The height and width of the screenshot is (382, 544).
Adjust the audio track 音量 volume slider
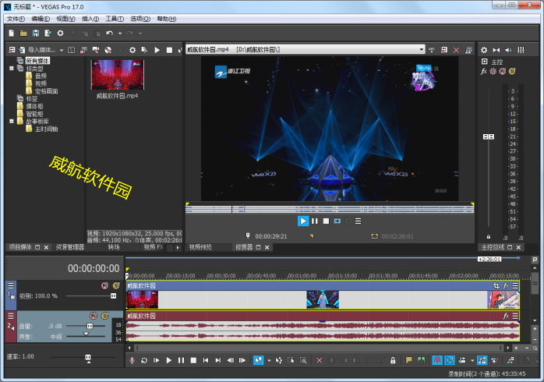(90, 326)
